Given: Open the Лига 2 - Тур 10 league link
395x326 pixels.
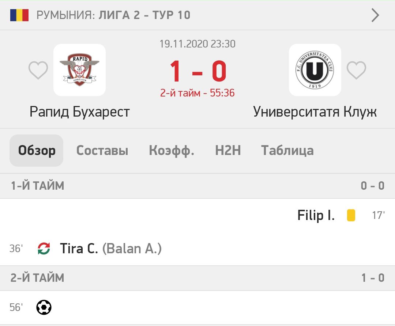Looking at the screenshot, I should coord(144,15).
